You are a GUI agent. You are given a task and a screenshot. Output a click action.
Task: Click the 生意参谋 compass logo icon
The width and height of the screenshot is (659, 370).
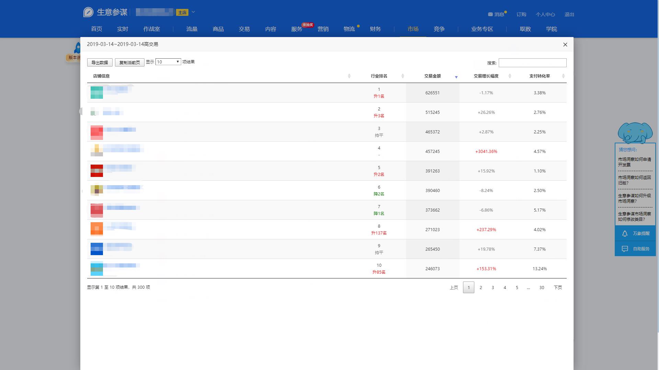click(88, 12)
